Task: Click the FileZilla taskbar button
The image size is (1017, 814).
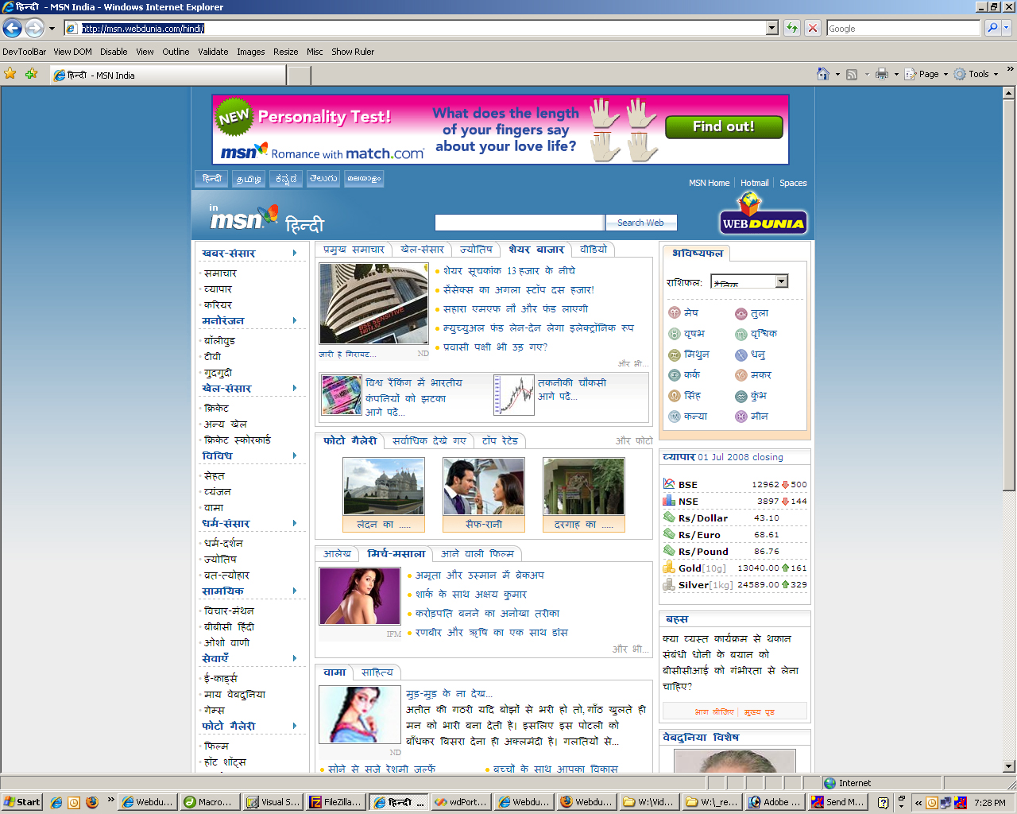Action: tap(336, 802)
